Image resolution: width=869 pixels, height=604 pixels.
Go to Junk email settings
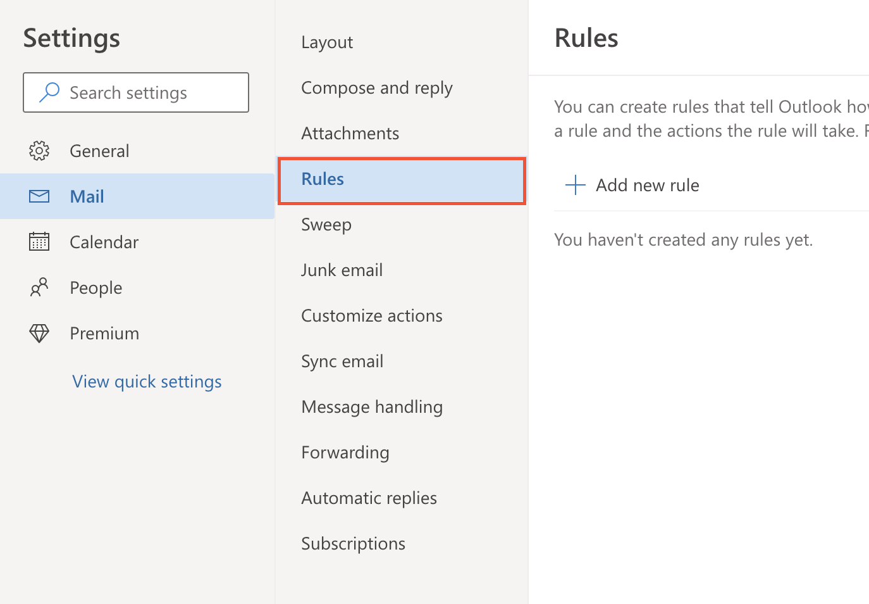[x=342, y=270]
